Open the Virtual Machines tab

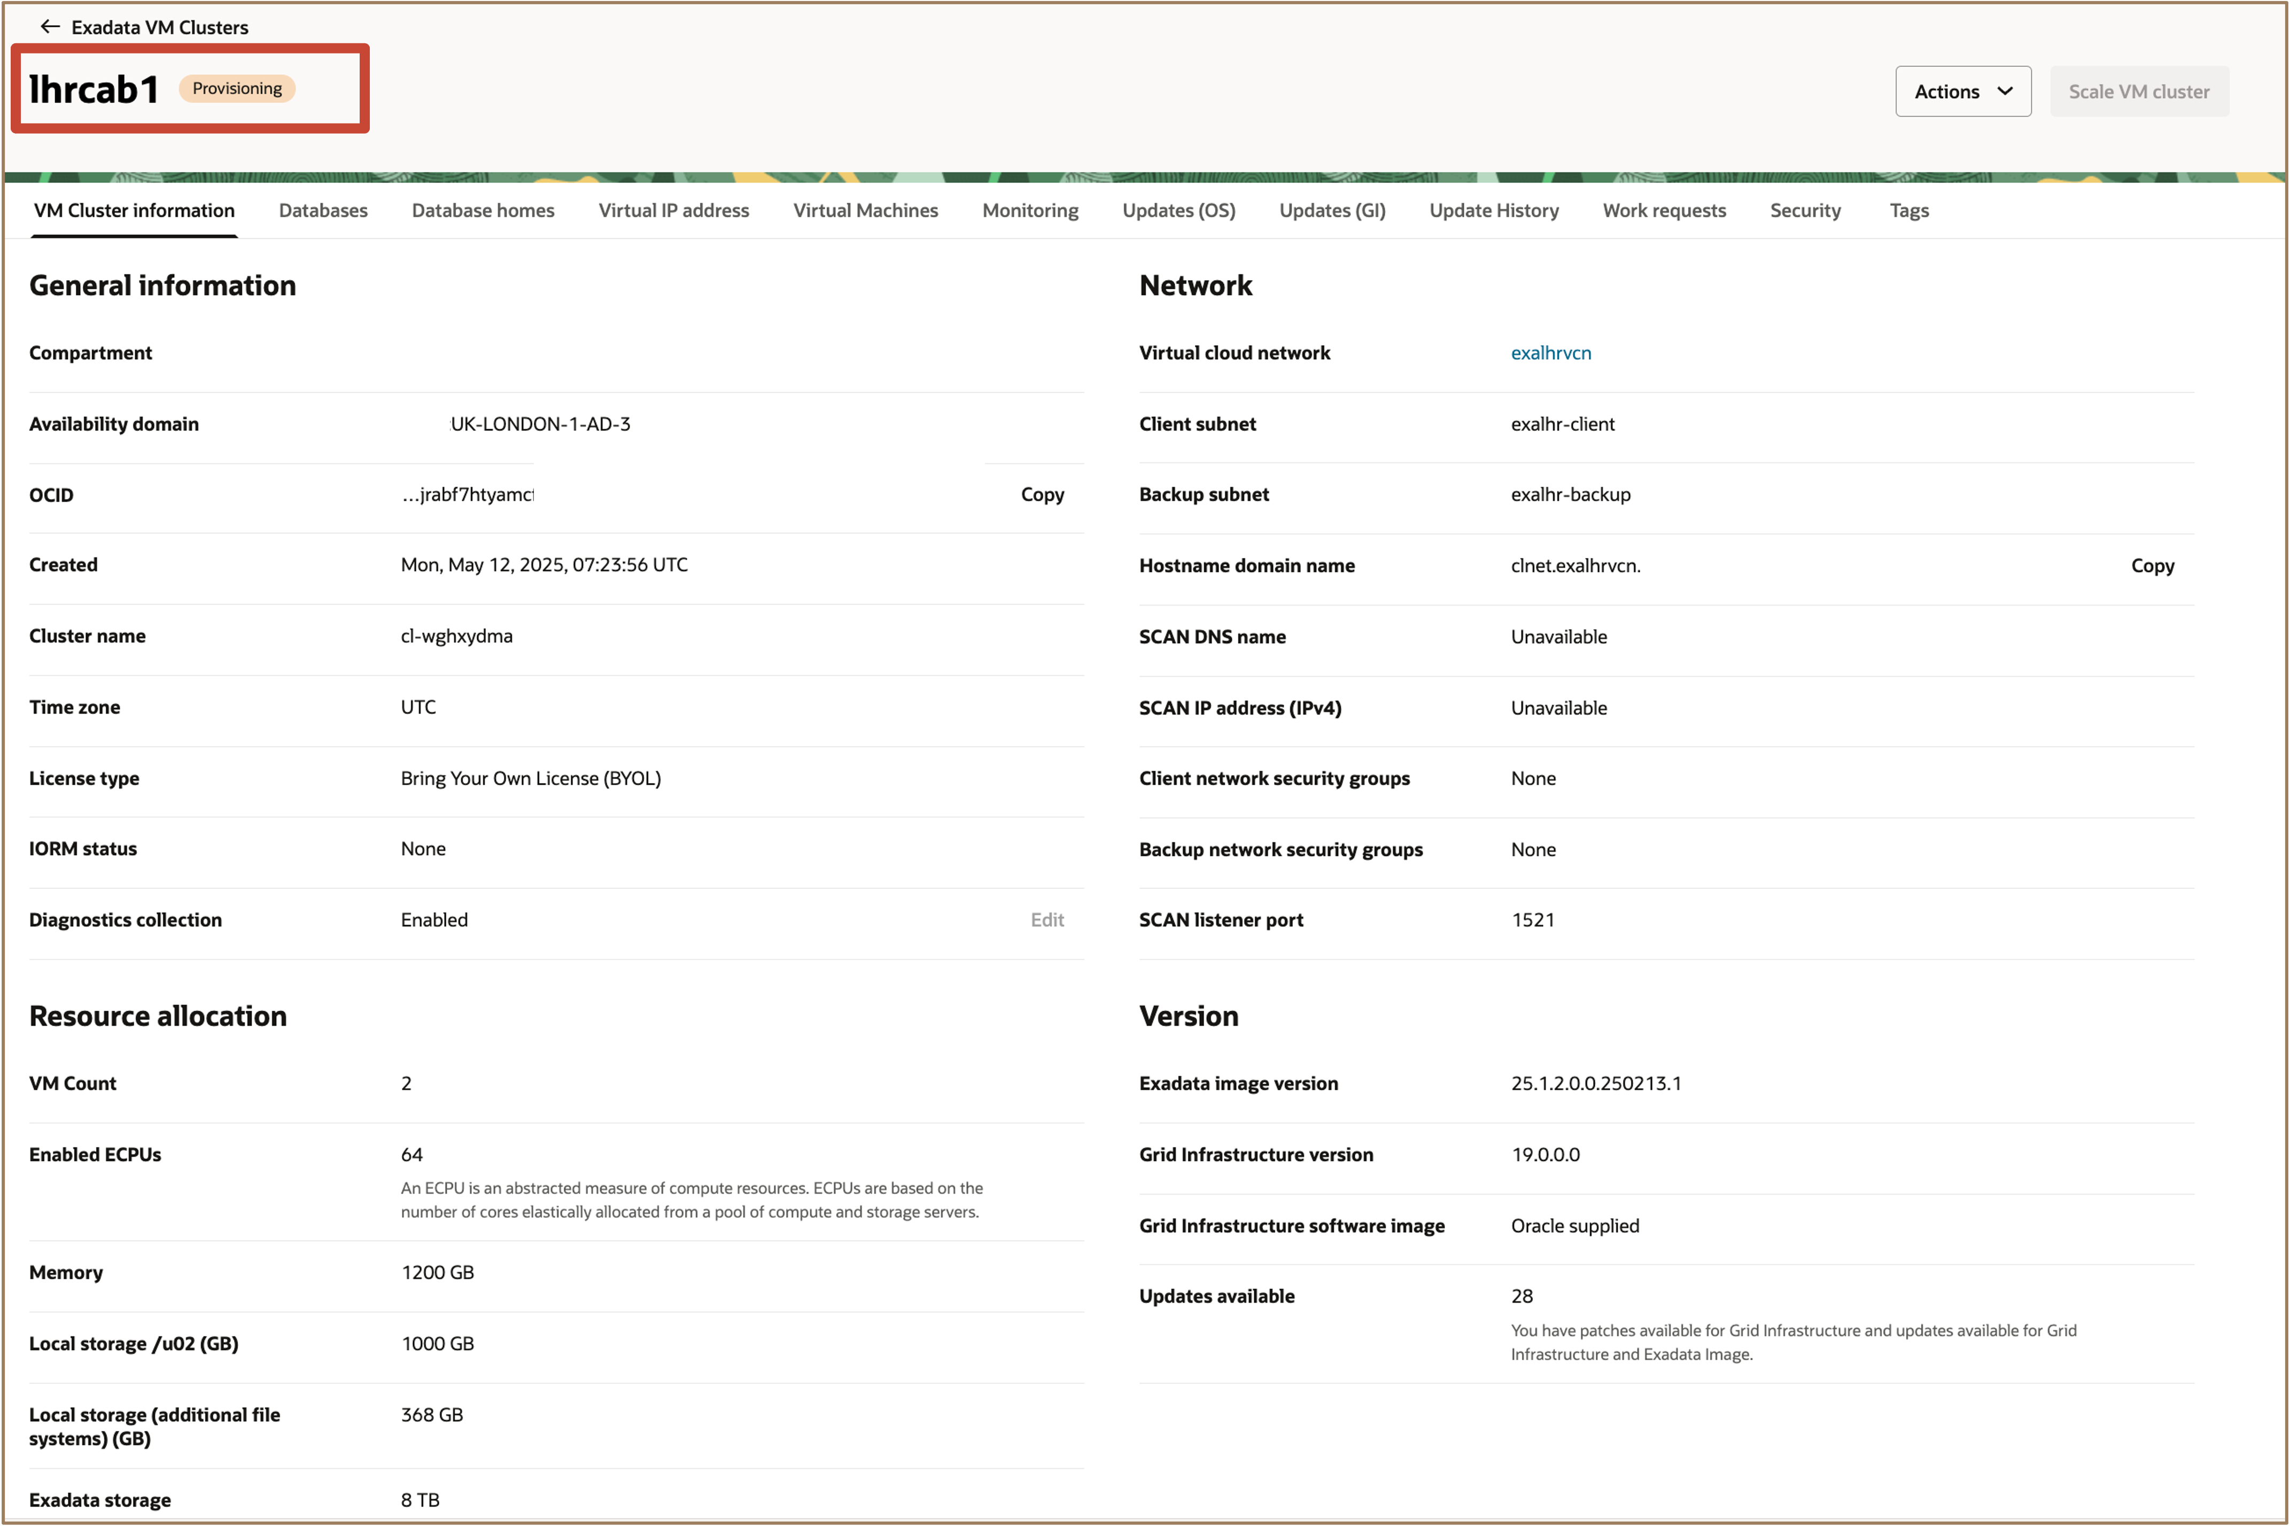click(865, 210)
